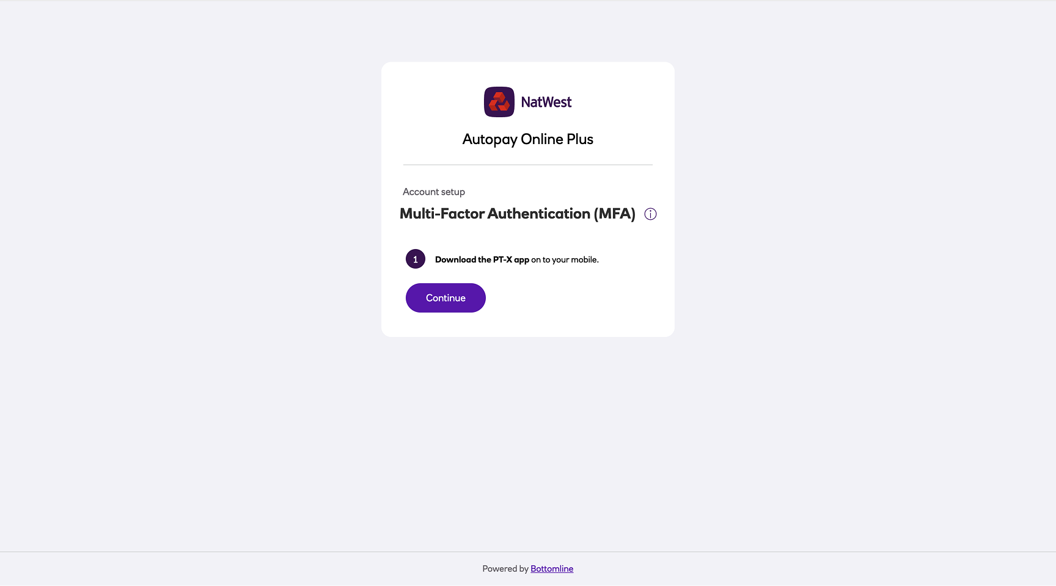Click the NatWest wordmark text
Screen dimensions: 1056x586
pyautogui.click(x=546, y=102)
